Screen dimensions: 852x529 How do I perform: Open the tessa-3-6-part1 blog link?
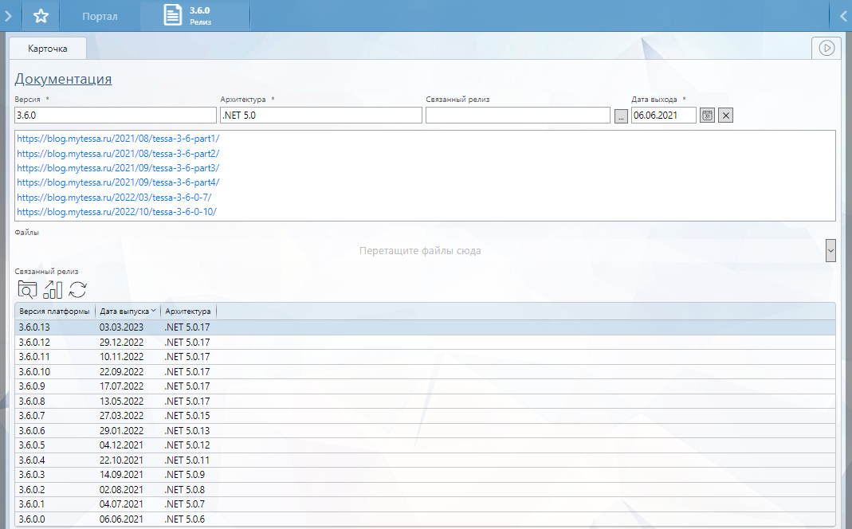(x=118, y=138)
